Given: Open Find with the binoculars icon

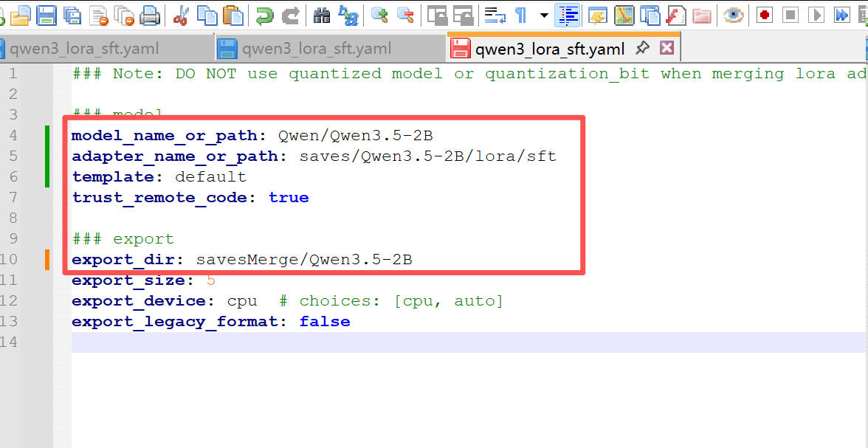Looking at the screenshot, I should [x=322, y=15].
